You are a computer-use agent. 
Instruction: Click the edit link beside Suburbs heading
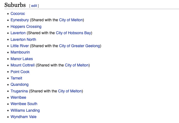(x=34, y=6)
